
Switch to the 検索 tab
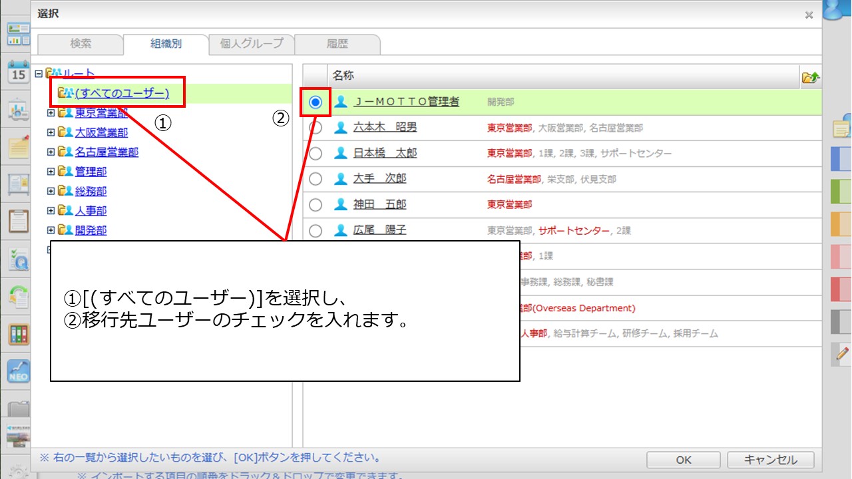pyautogui.click(x=81, y=44)
